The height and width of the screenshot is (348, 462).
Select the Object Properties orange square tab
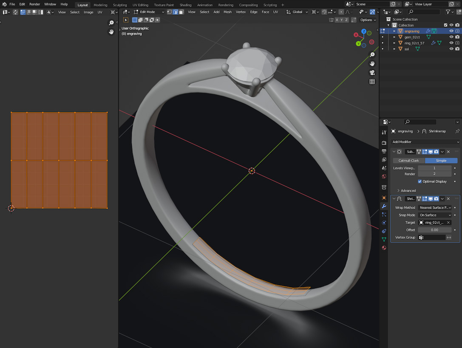(x=384, y=198)
